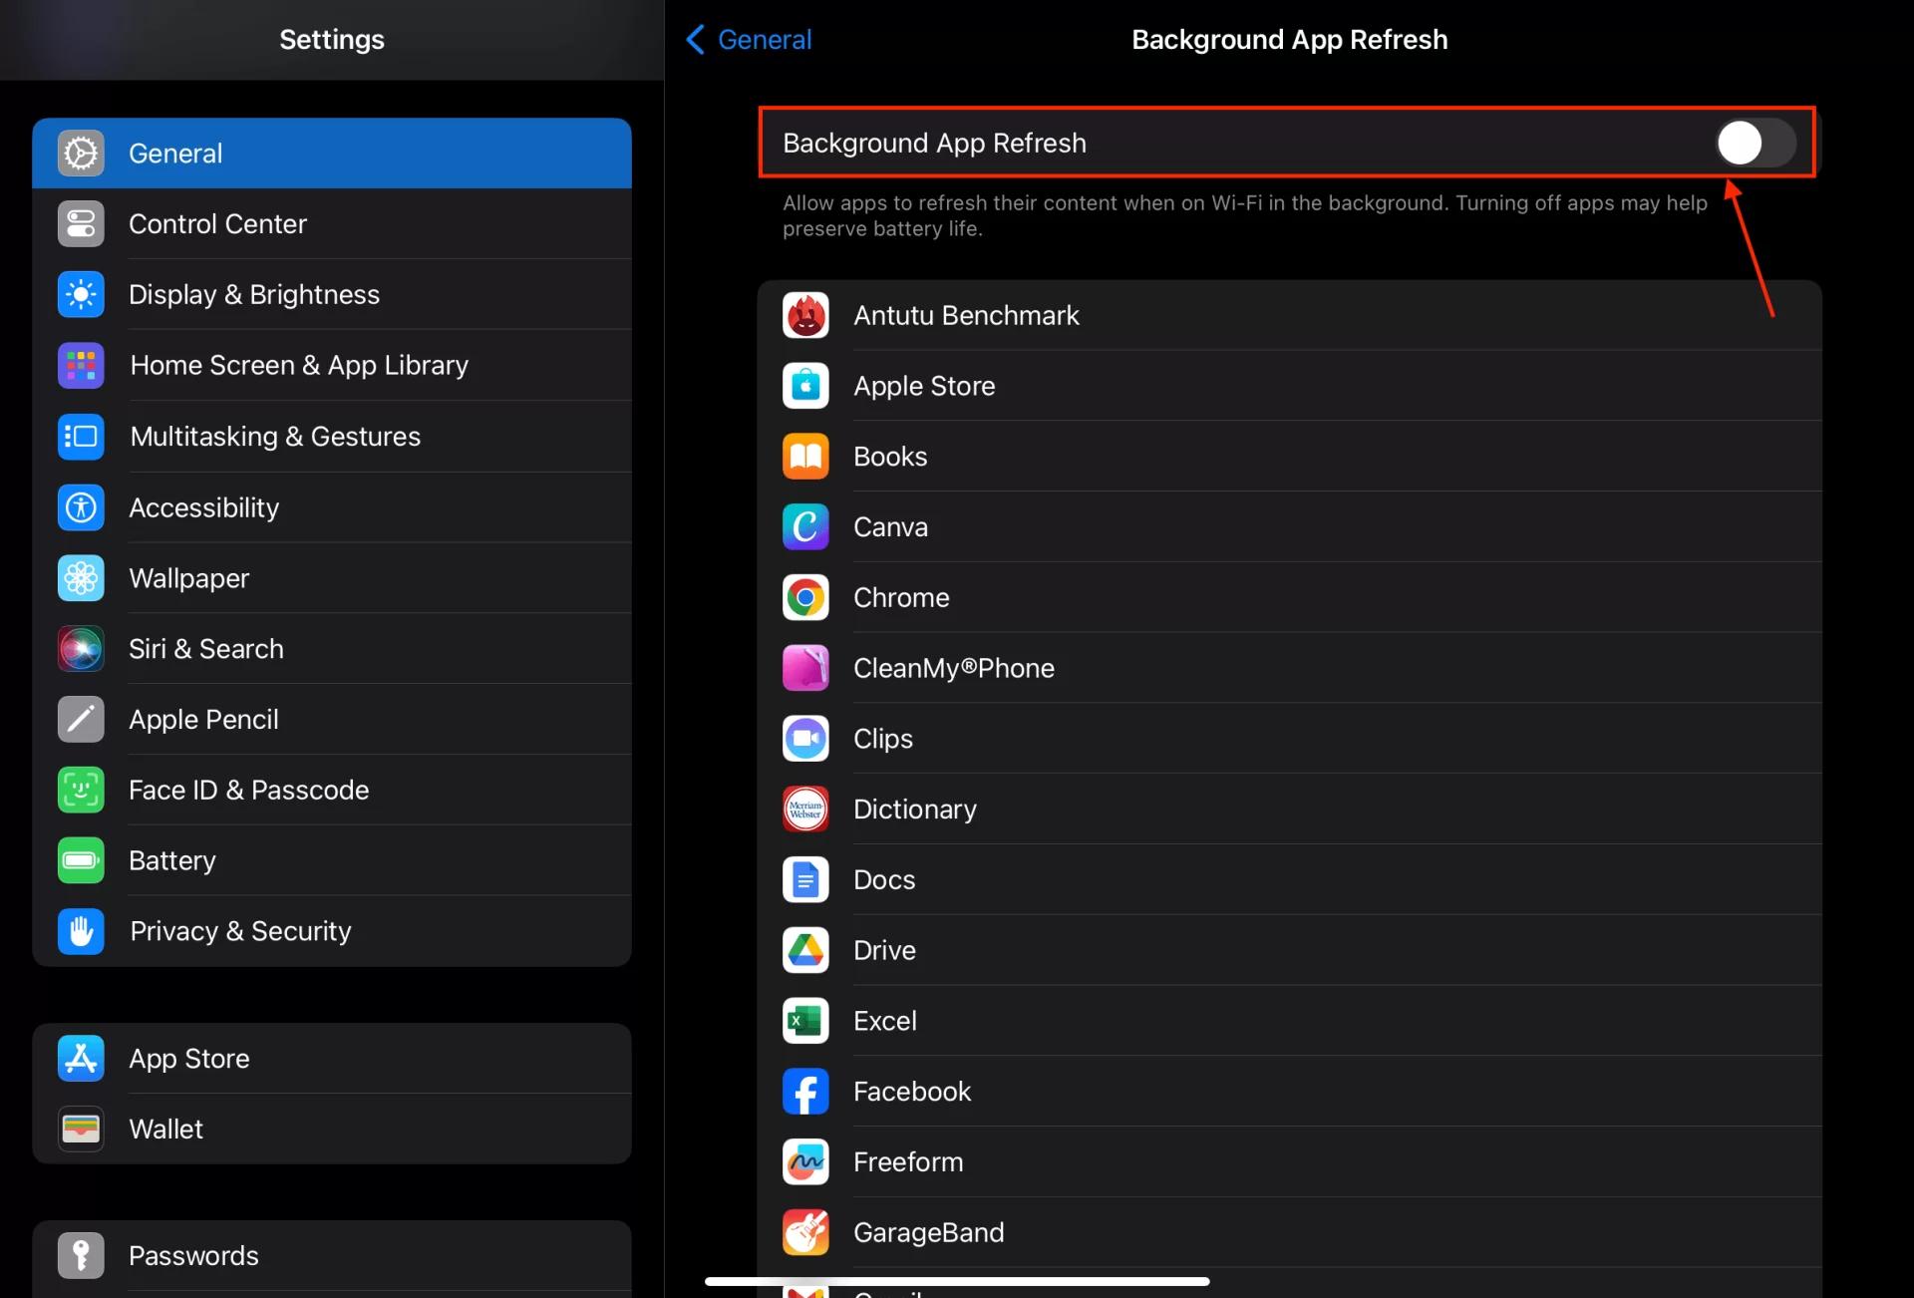Tap the Privacy & Security hand icon
The height and width of the screenshot is (1298, 1914).
tap(81, 932)
